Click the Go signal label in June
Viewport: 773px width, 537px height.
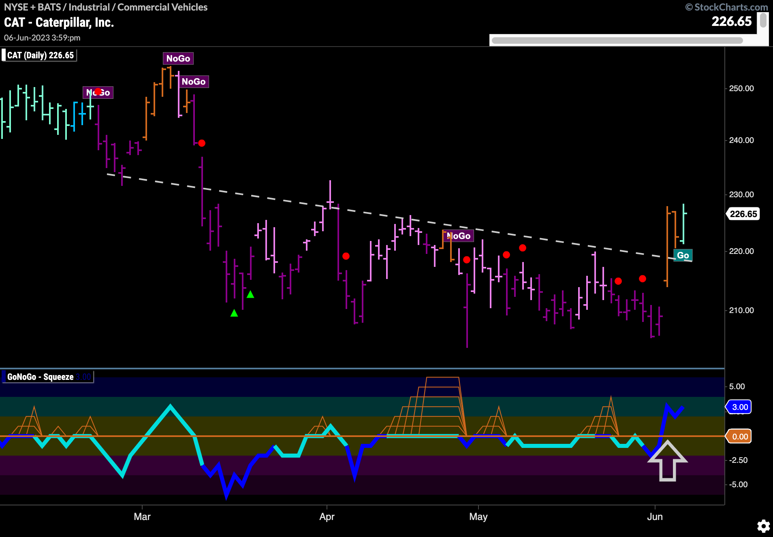point(683,255)
